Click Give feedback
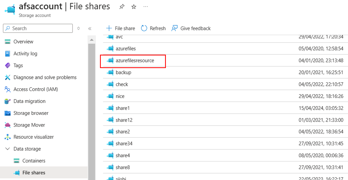Viewport: 348px width, 180px height. (x=195, y=28)
